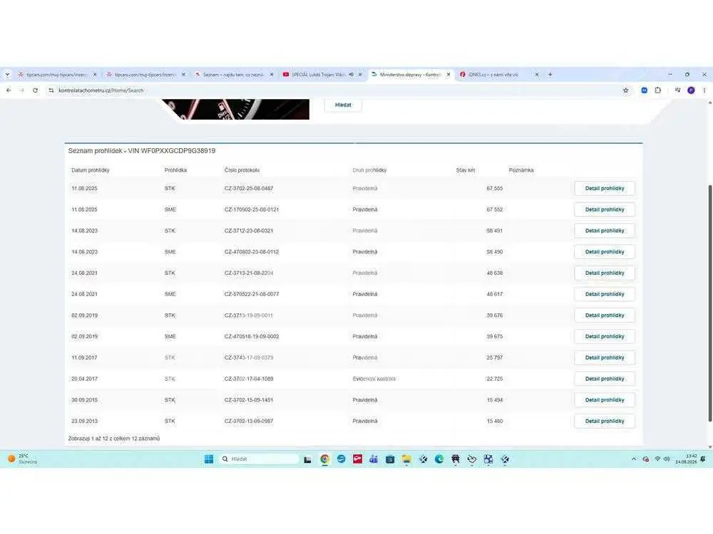
Task: Reload the page with the refresh icon
Action: coord(35,90)
